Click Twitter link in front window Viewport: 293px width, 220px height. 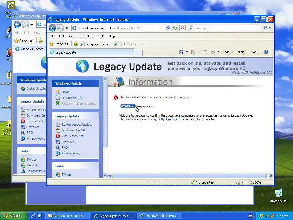tap(66, 174)
